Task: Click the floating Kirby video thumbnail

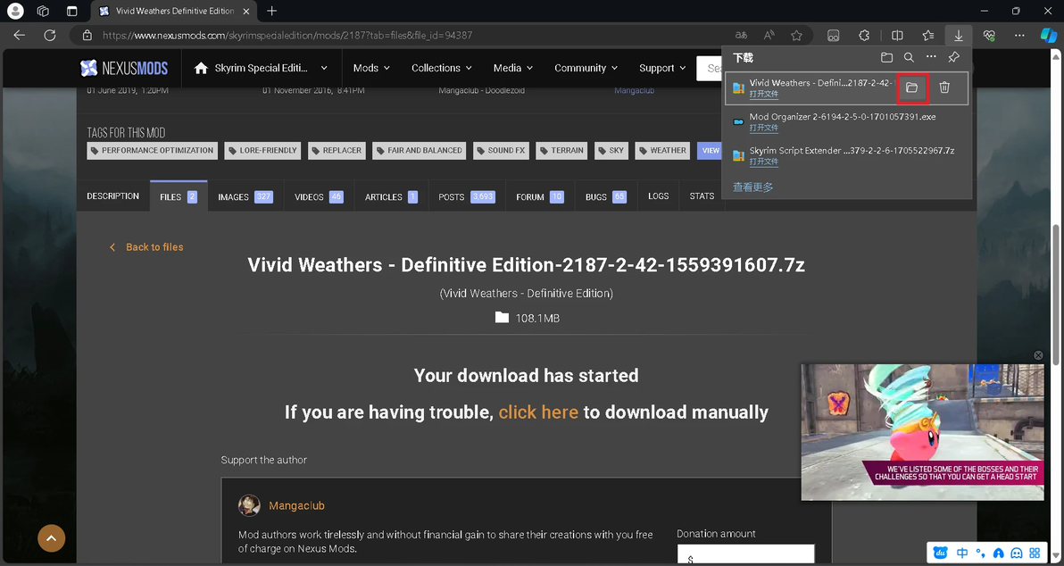Action: click(x=922, y=432)
